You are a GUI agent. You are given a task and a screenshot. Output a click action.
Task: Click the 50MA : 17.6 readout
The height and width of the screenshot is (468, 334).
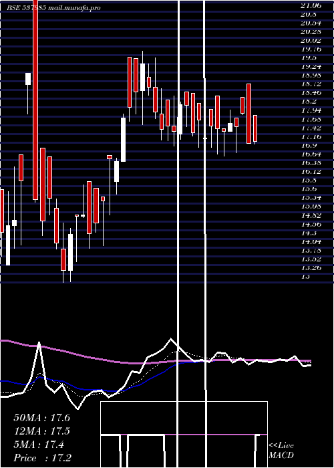coord(41,418)
